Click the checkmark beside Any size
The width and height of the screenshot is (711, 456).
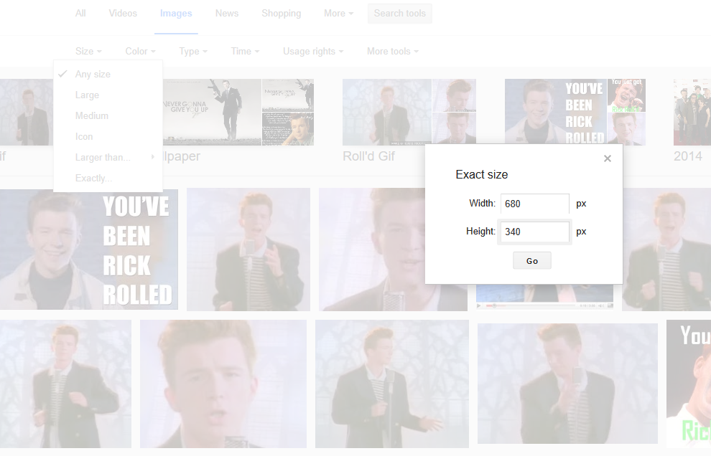click(63, 74)
